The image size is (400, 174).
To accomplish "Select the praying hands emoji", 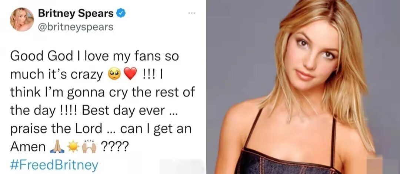I will tap(57, 147).
